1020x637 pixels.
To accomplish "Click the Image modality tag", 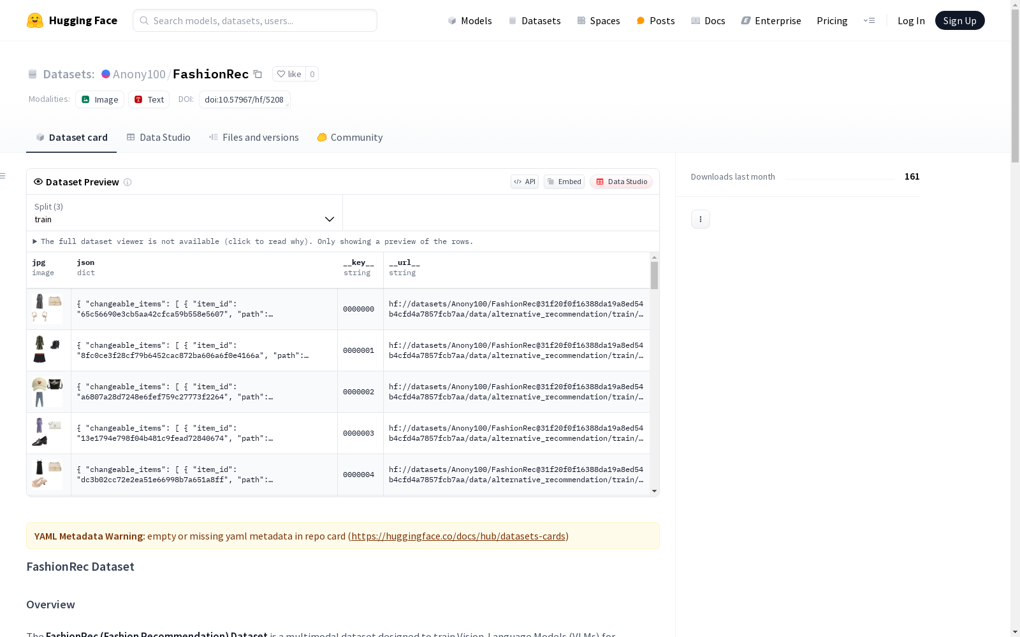I will [100, 99].
